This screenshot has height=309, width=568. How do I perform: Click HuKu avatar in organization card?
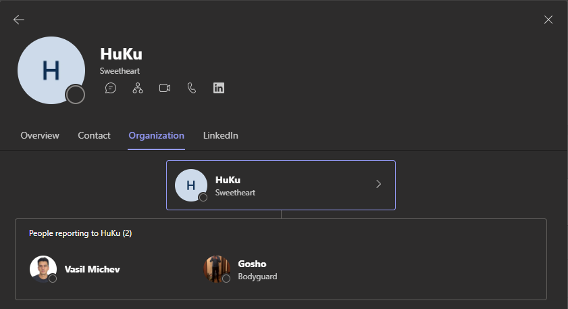pos(190,185)
